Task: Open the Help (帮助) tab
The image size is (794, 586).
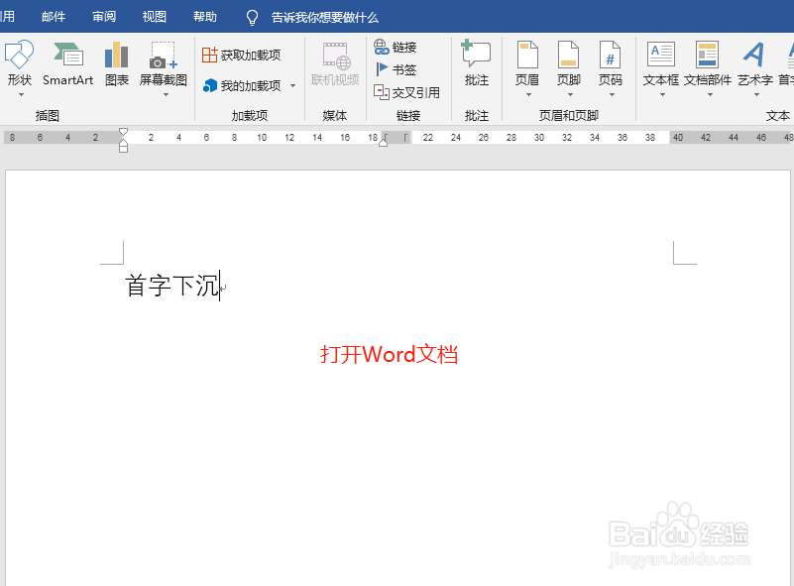Action: (x=204, y=17)
